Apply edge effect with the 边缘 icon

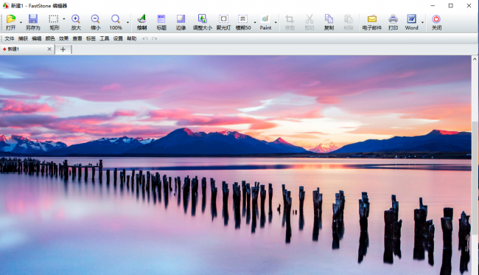point(181,22)
